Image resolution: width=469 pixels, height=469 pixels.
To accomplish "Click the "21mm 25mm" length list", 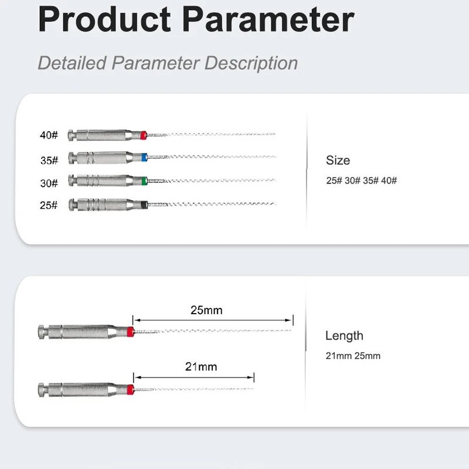I will point(353,356).
